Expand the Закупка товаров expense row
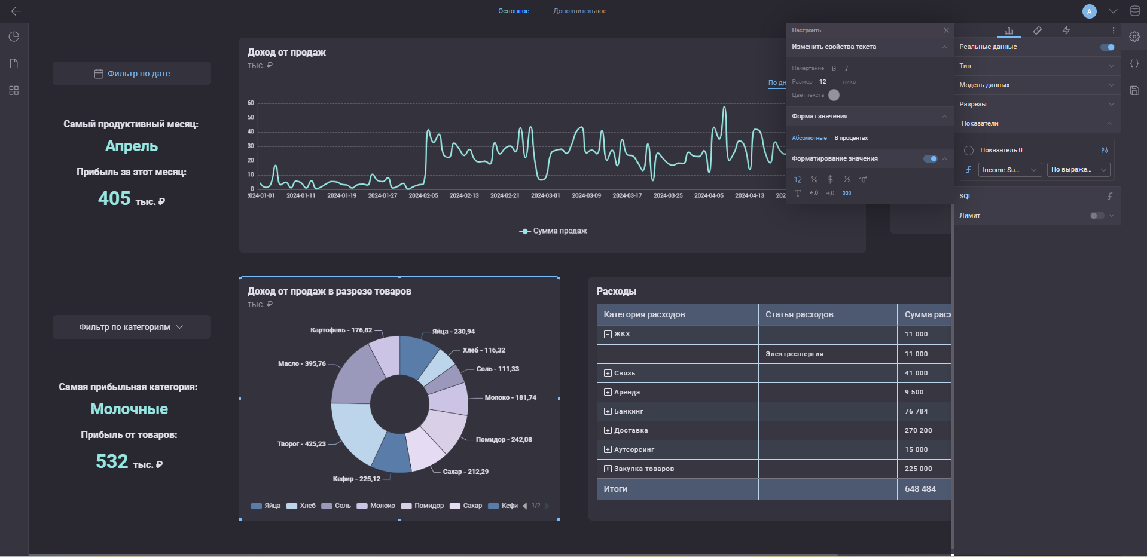1147x557 pixels. click(608, 469)
